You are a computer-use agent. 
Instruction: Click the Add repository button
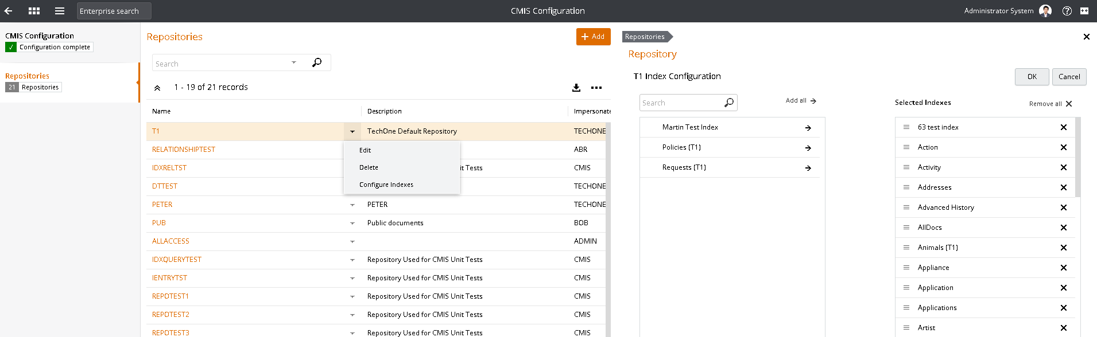pos(593,37)
